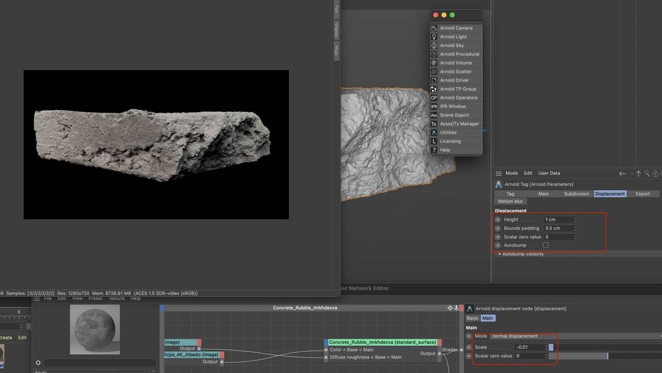Open Arnold Help entry
The image size is (662, 373).
tap(456, 150)
